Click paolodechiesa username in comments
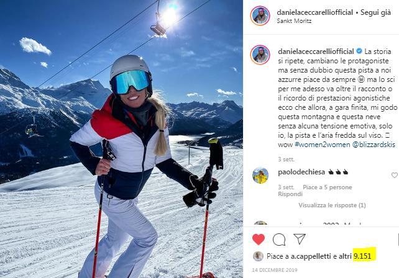 [301, 172]
